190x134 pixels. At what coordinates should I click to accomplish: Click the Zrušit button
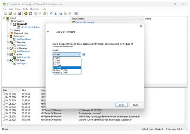click(x=135, y=105)
